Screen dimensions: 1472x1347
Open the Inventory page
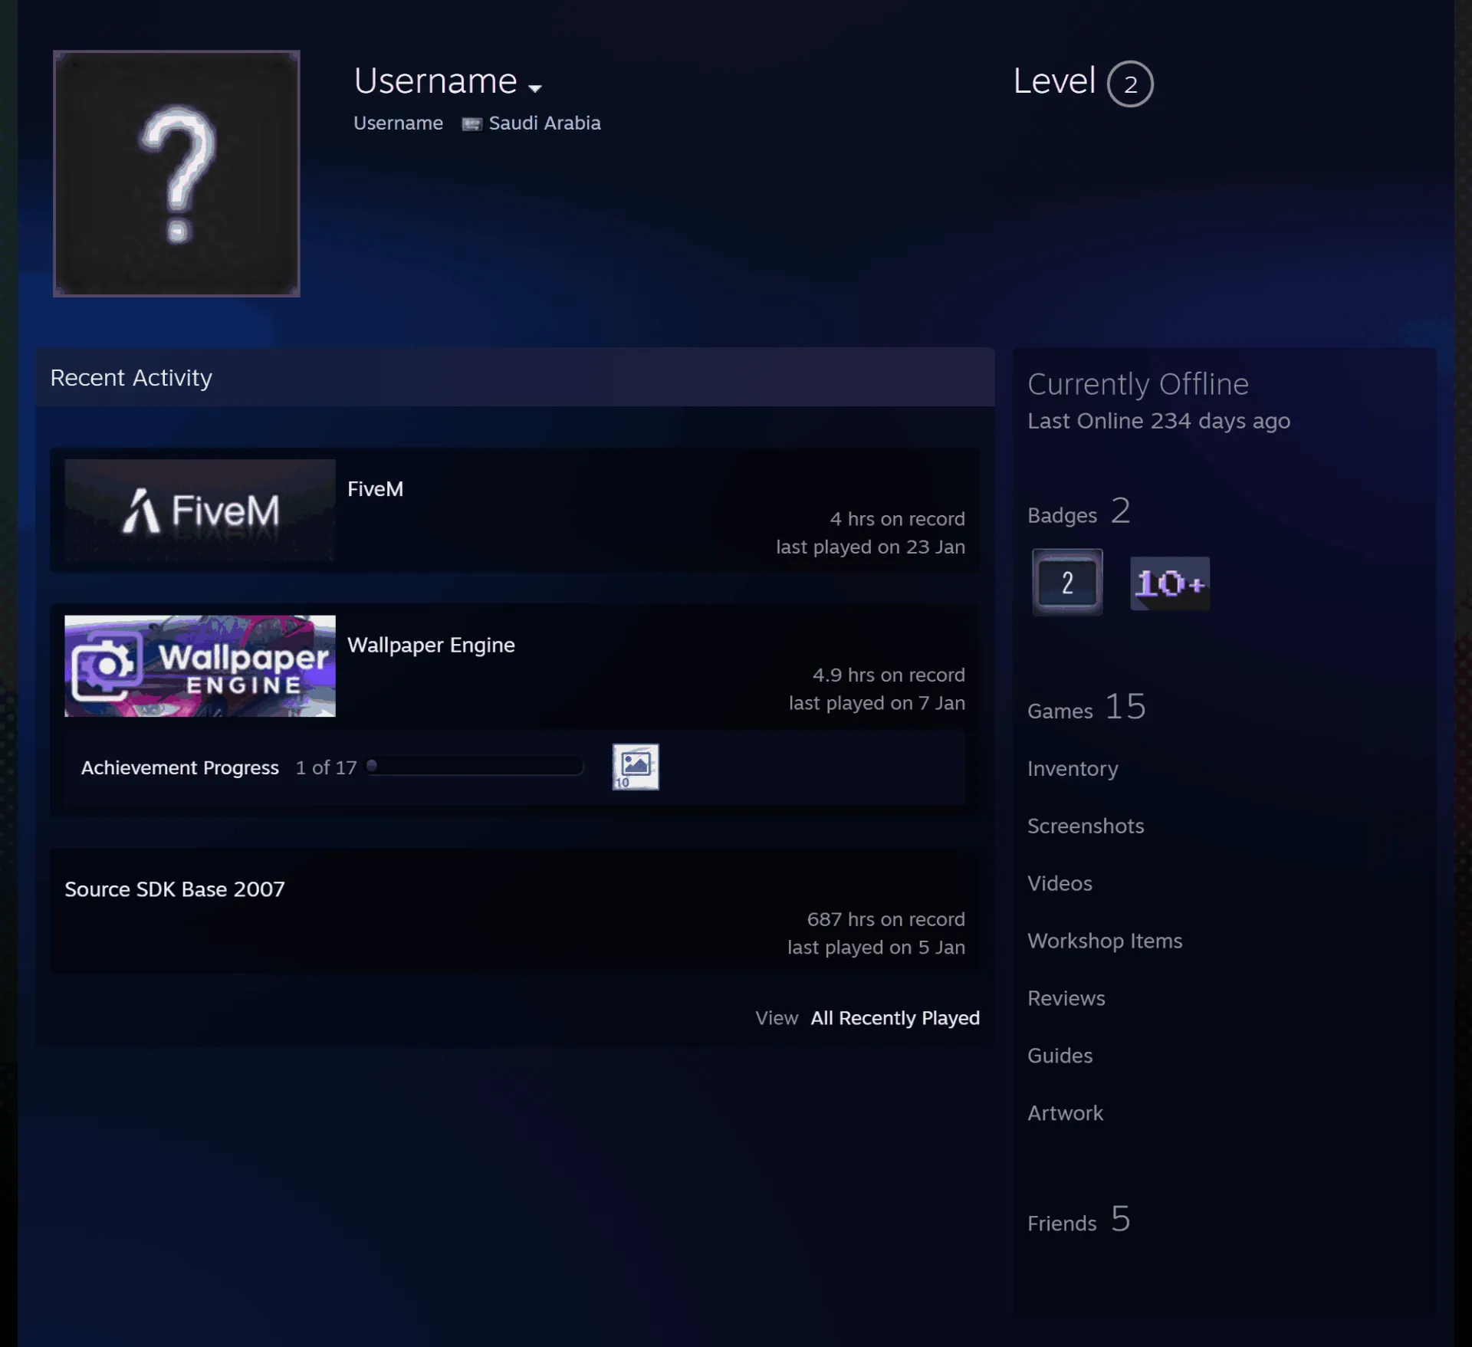click(1073, 768)
